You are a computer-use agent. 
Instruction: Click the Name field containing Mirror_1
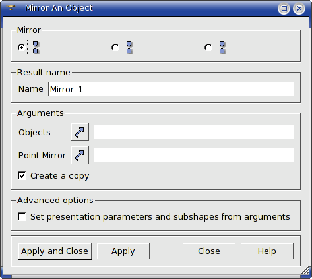tap(171, 89)
